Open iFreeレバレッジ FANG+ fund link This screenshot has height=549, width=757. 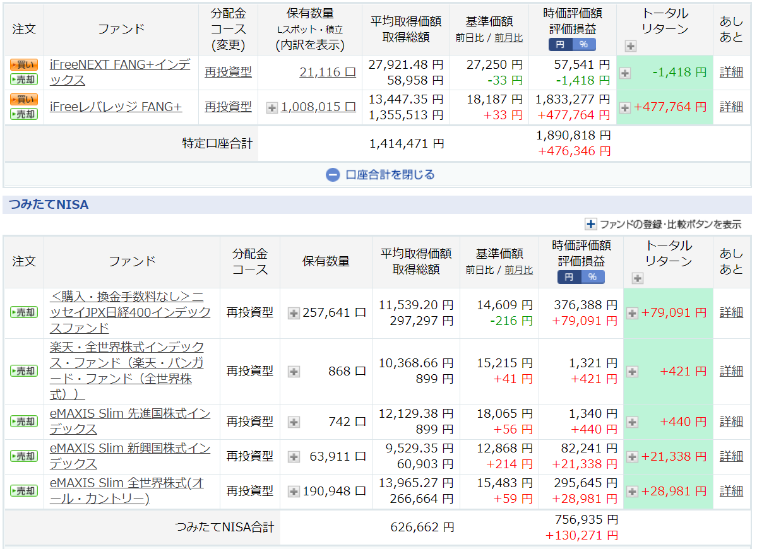click(116, 107)
